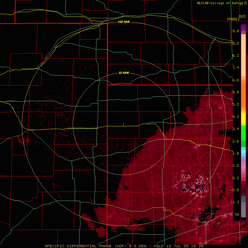This screenshot has height=248, width=248.
Task: Click the DKD product label
Action: (x=242, y=17)
